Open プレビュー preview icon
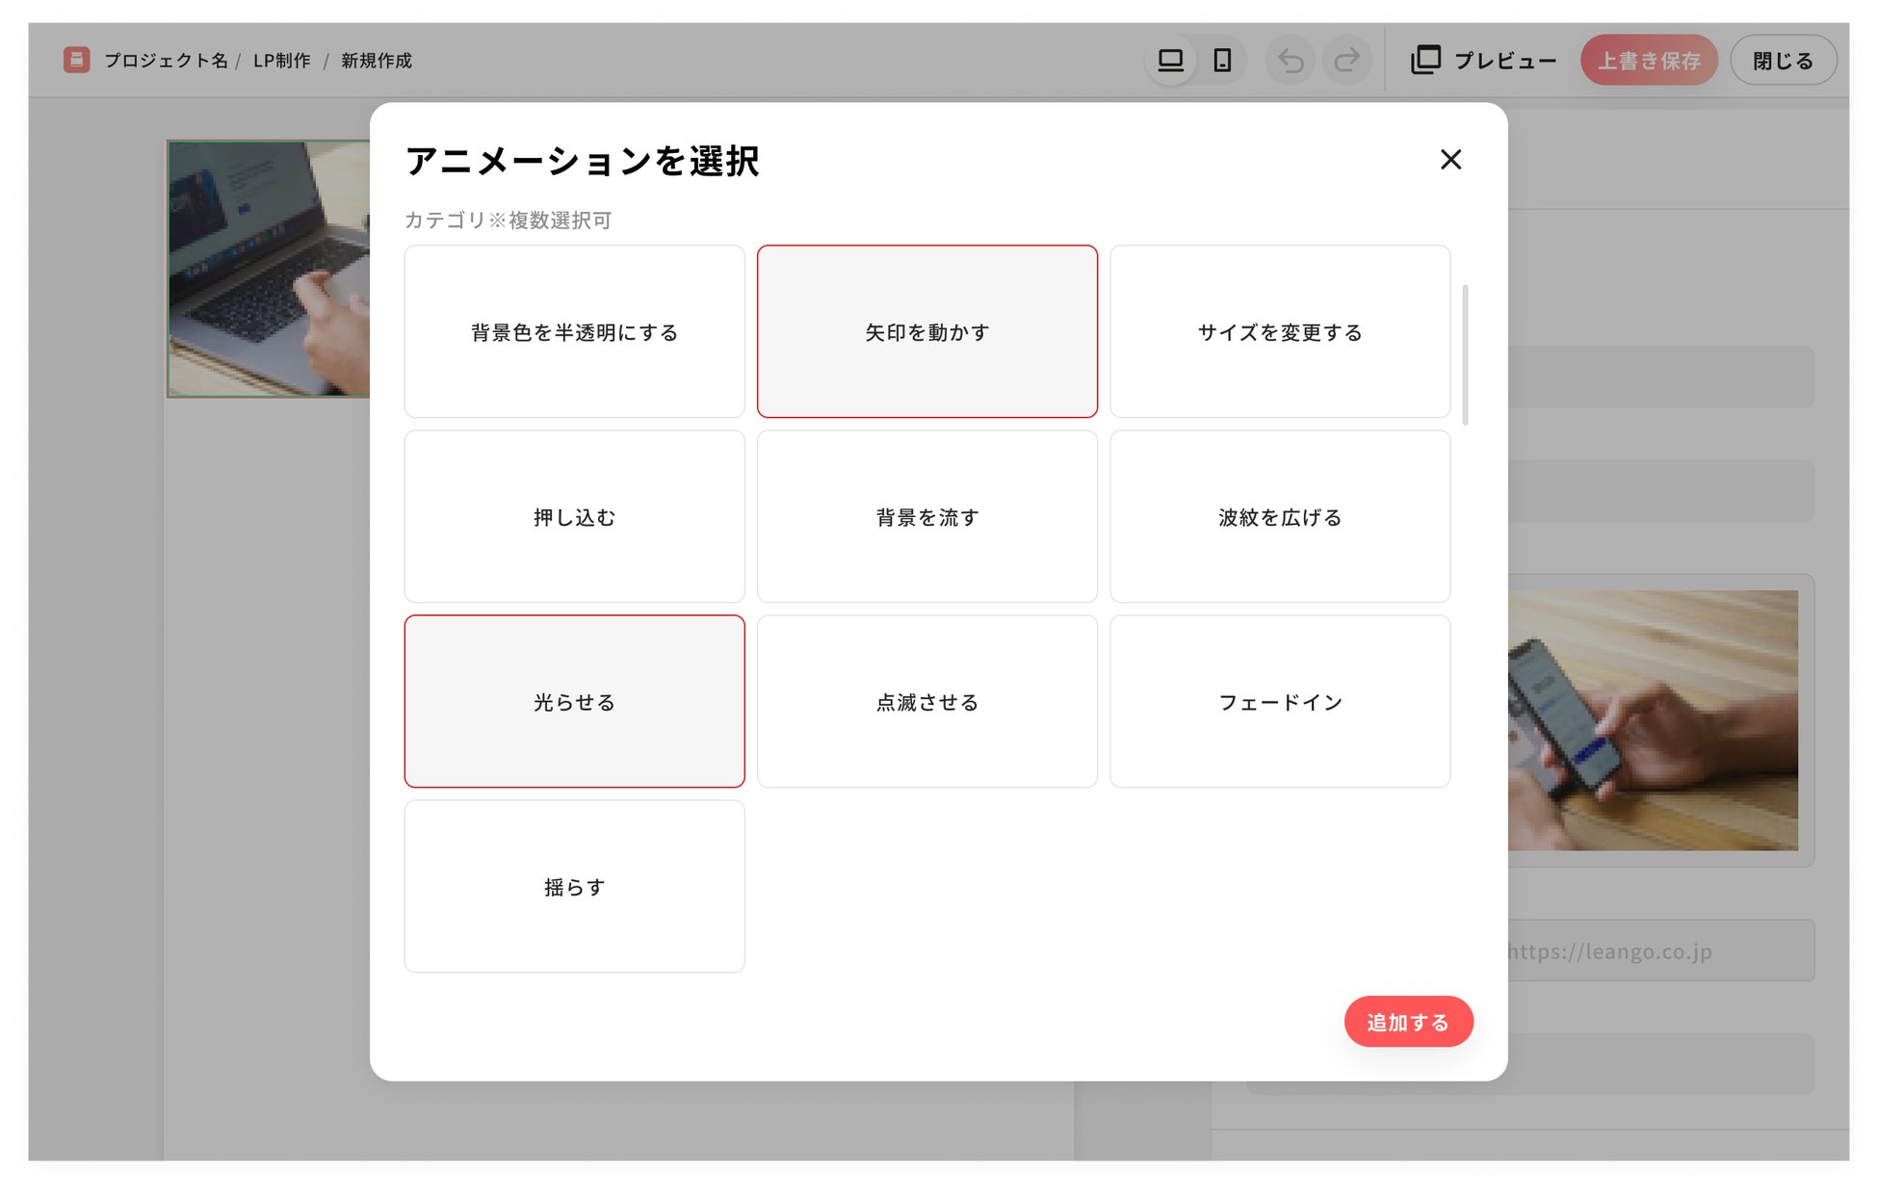This screenshot has height=1195, width=1878. (1425, 61)
